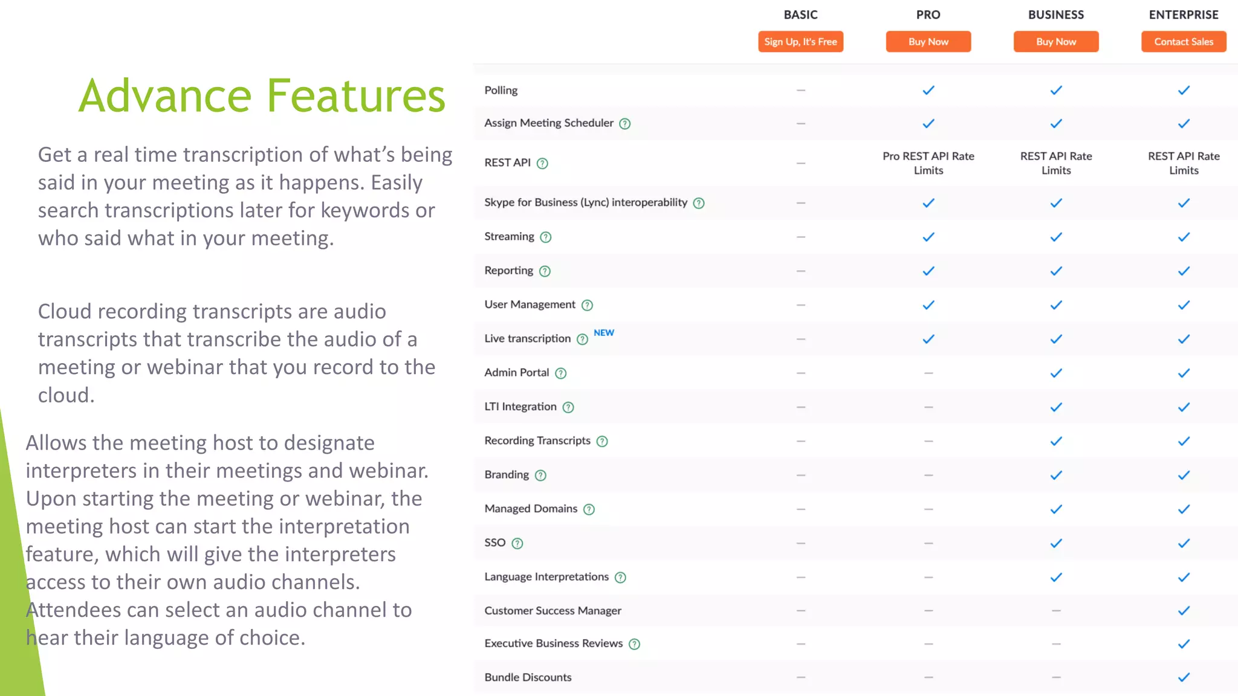1238x696 pixels.
Task: Click help icon for Skype for Business interoperability
Action: click(699, 203)
